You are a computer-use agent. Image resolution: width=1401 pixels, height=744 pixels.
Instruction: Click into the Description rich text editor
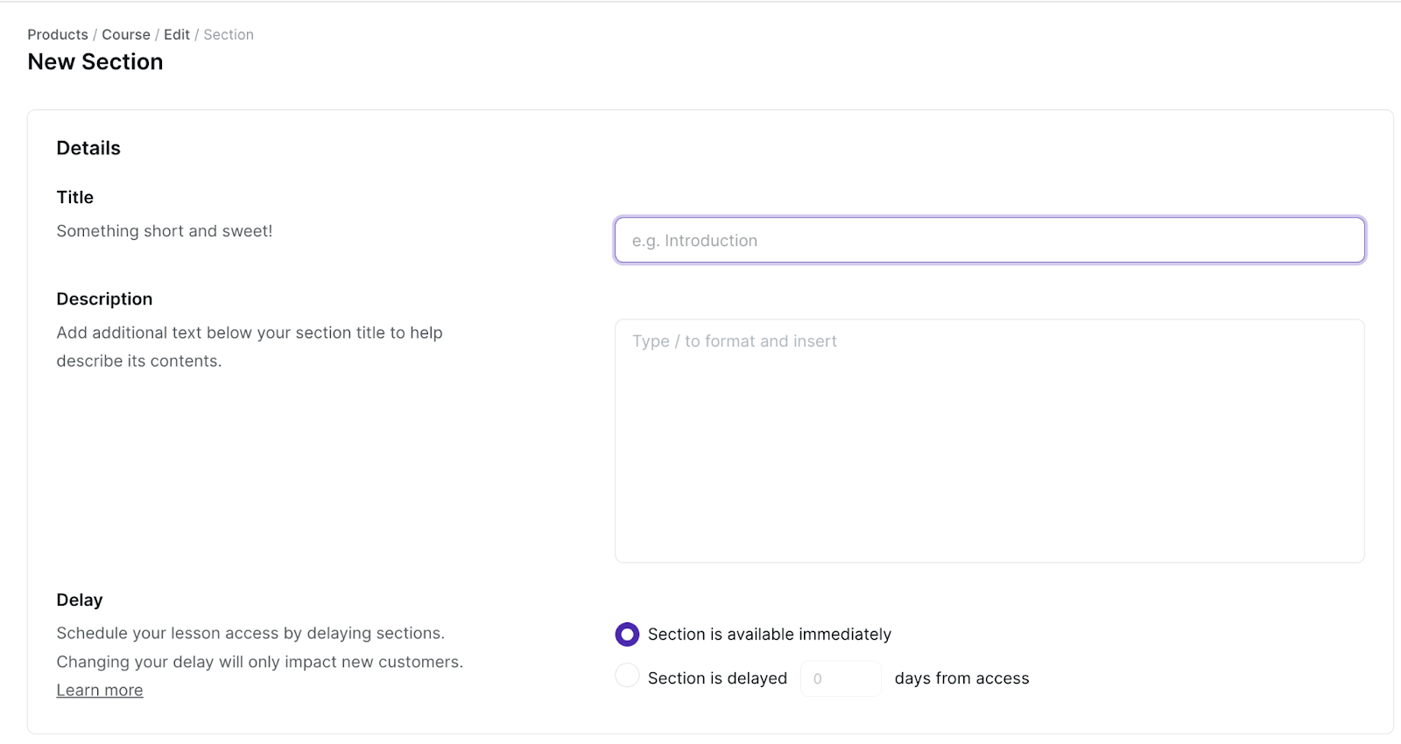click(989, 440)
